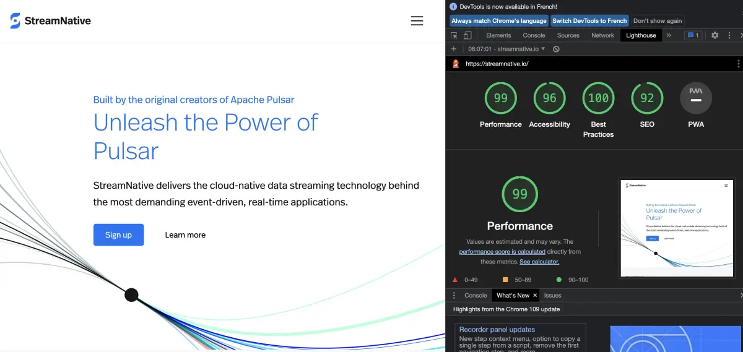Click the issues counter badge showing 1

pos(693,35)
